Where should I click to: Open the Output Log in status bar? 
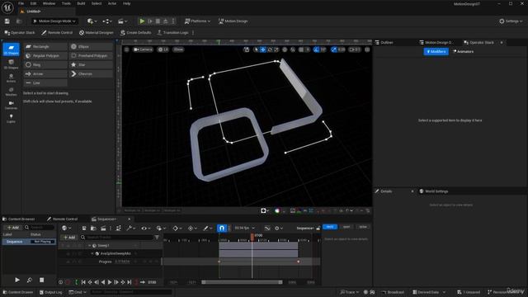(x=50, y=292)
